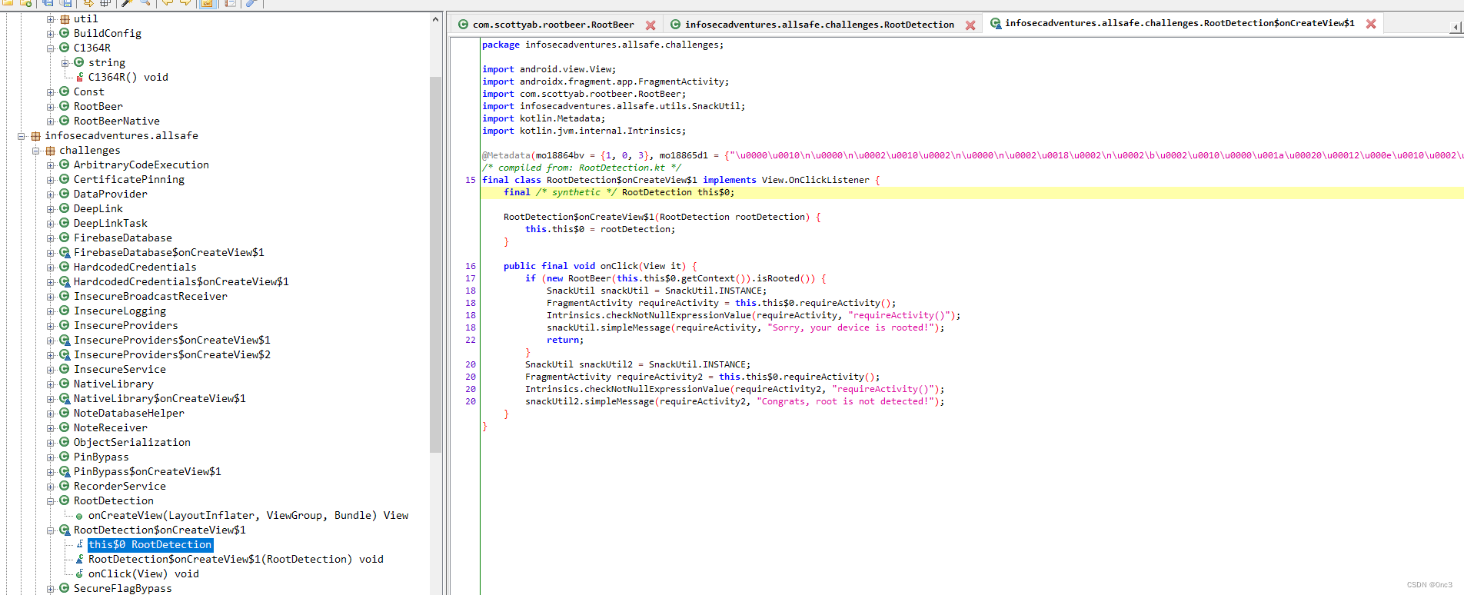Select PinBypass$onCreateView$1 in the tree
This screenshot has height=595, width=1464.
click(147, 471)
